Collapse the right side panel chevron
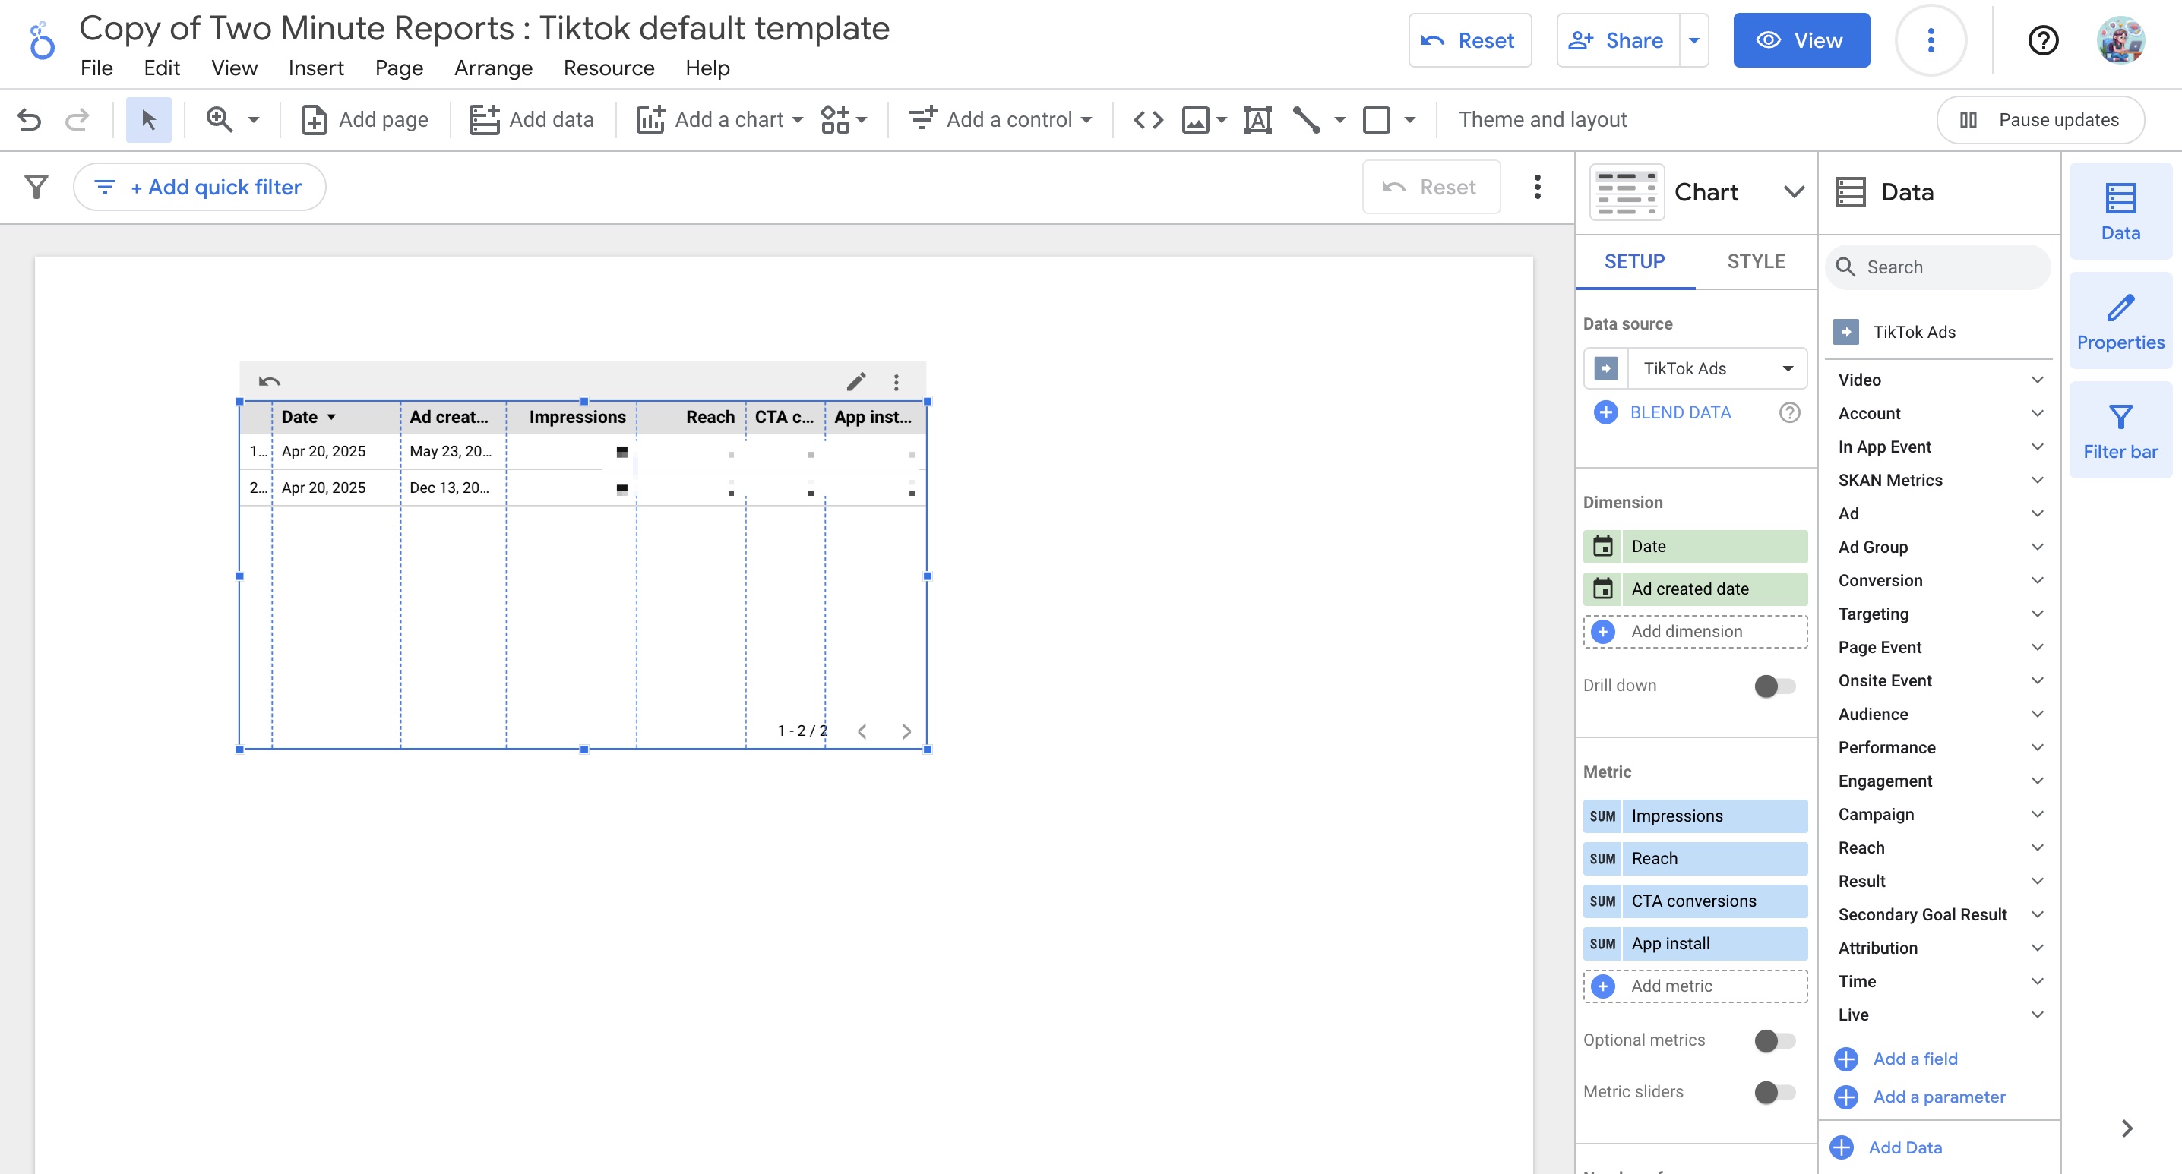2182x1174 pixels. 2126,1128
